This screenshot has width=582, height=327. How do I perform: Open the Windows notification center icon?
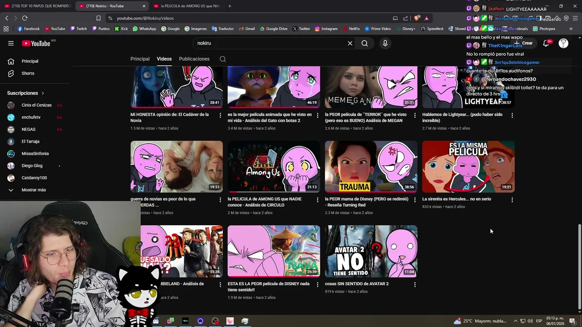pos(572,321)
